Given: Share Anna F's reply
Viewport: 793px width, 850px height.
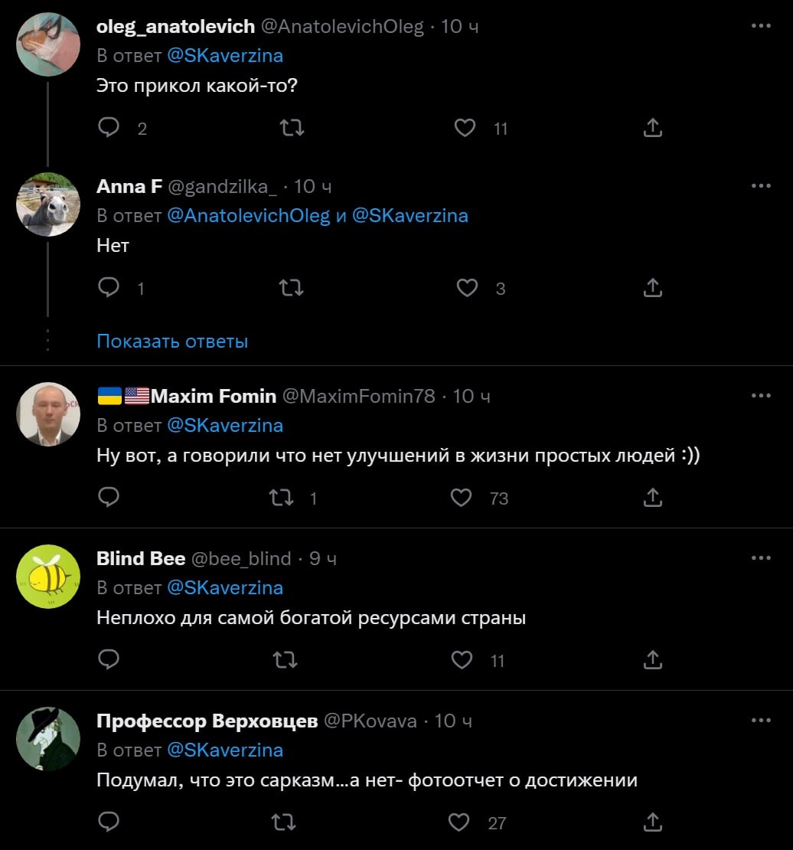Looking at the screenshot, I should point(653,288).
